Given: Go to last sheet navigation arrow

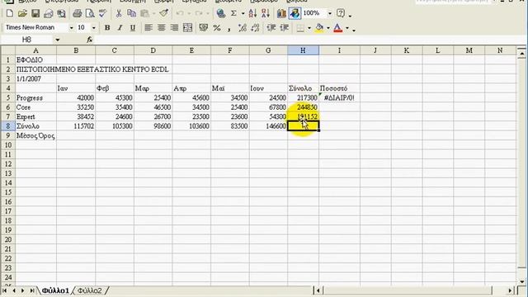Looking at the screenshot, I should 32,290.
